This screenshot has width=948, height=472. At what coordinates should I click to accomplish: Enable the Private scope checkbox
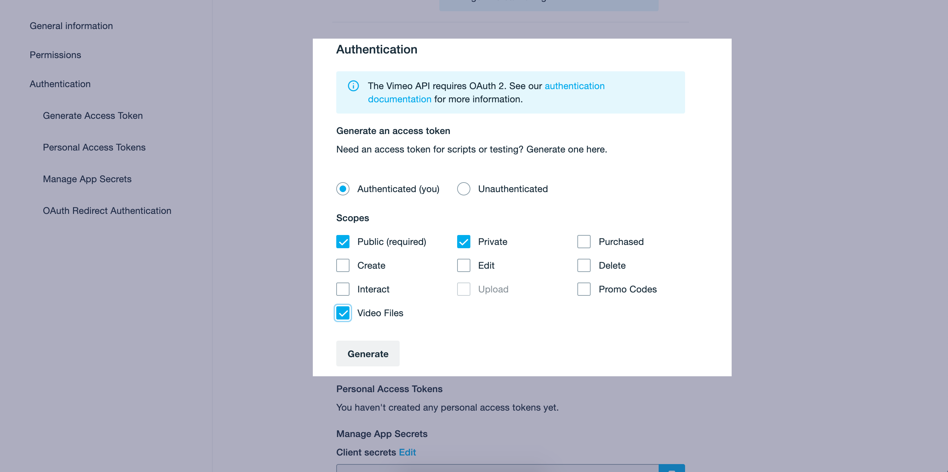click(462, 241)
